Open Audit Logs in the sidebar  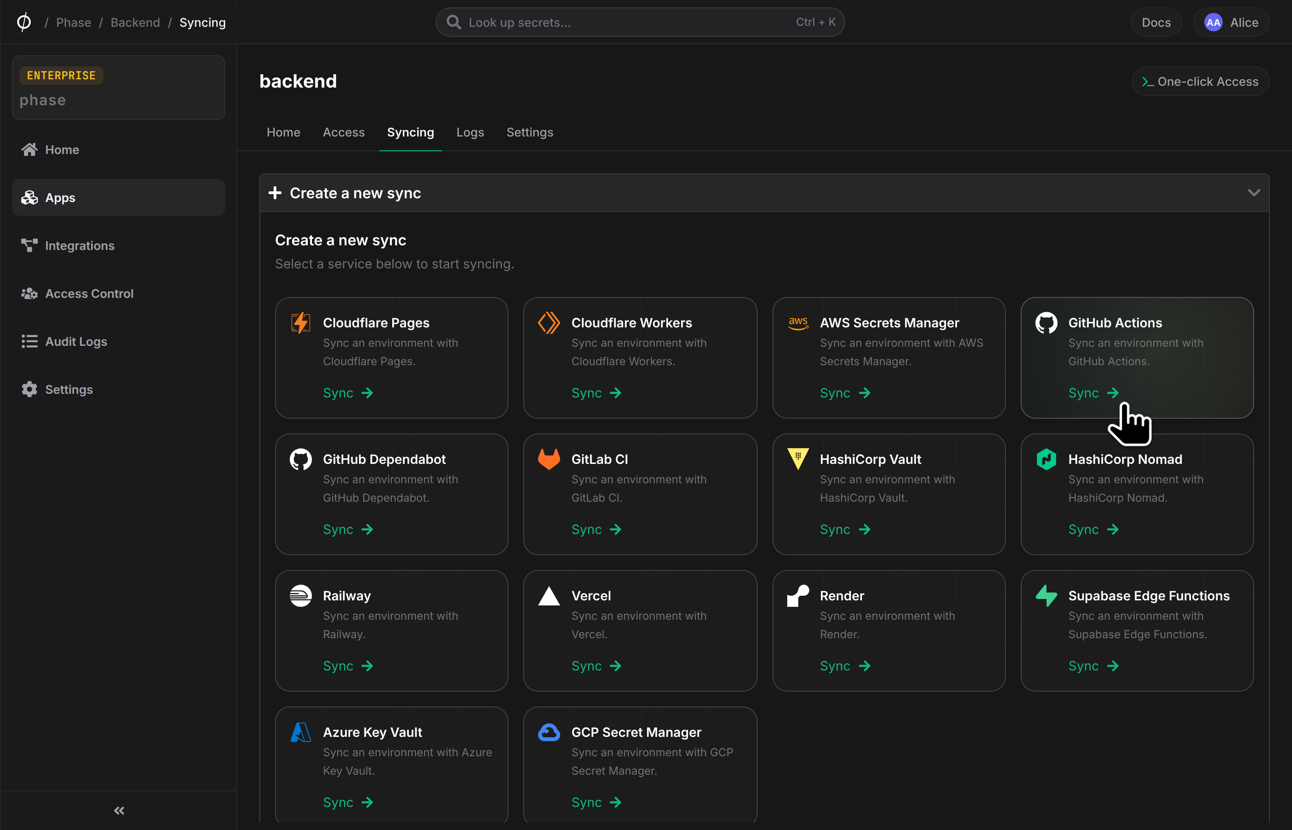[x=118, y=341]
